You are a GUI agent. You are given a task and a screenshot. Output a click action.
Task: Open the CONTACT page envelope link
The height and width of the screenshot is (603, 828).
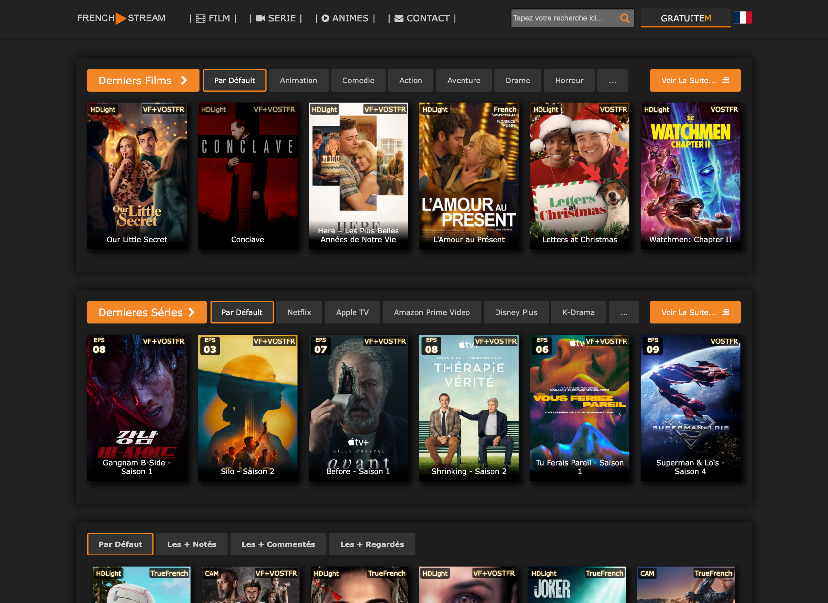point(422,18)
